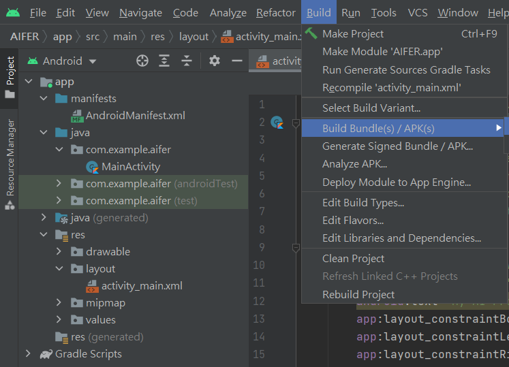Collapse the layout folder
Viewport: 509px width, 367px height.
click(59, 268)
